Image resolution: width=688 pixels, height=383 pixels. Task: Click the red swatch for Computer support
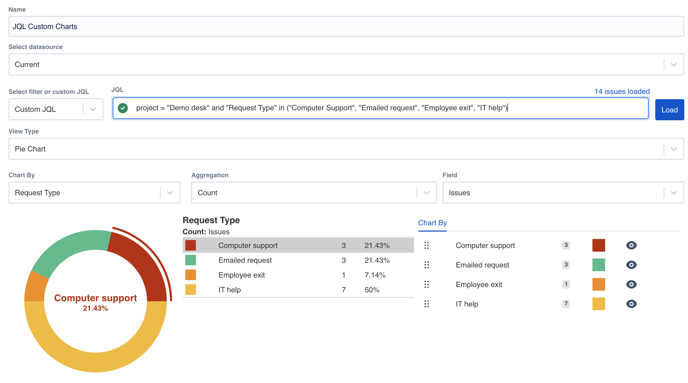599,245
